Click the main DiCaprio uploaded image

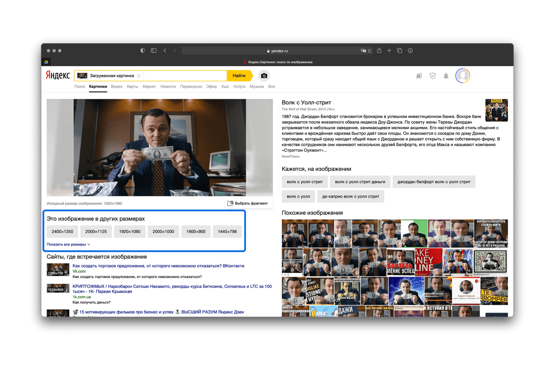(160, 147)
